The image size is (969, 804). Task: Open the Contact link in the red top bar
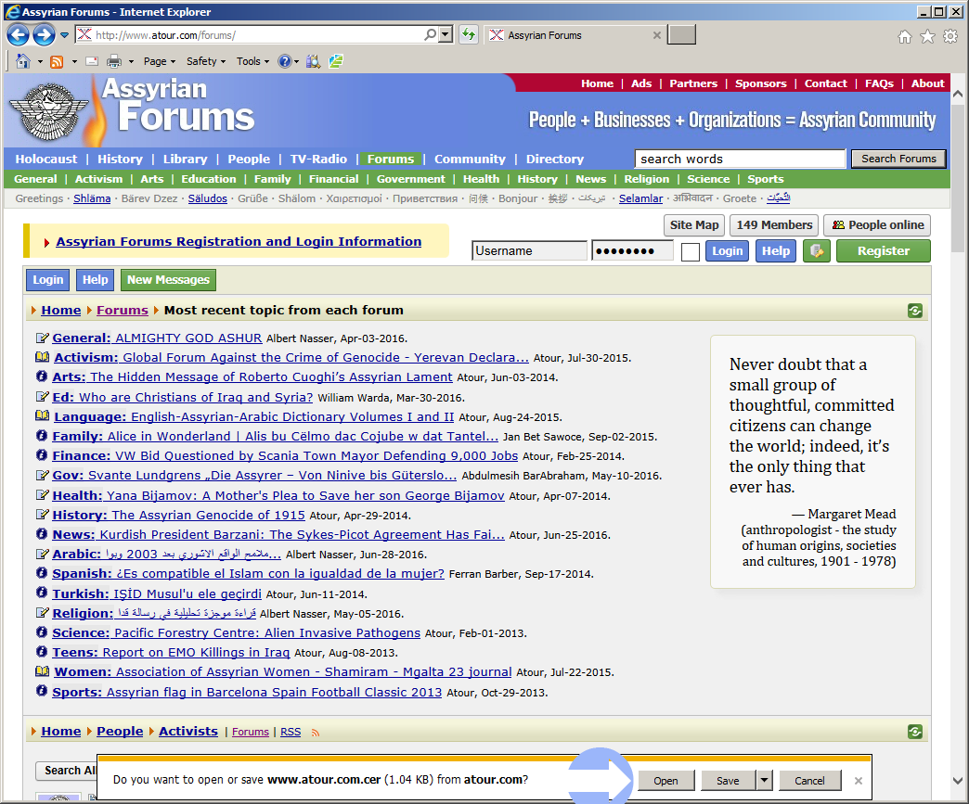pos(826,83)
